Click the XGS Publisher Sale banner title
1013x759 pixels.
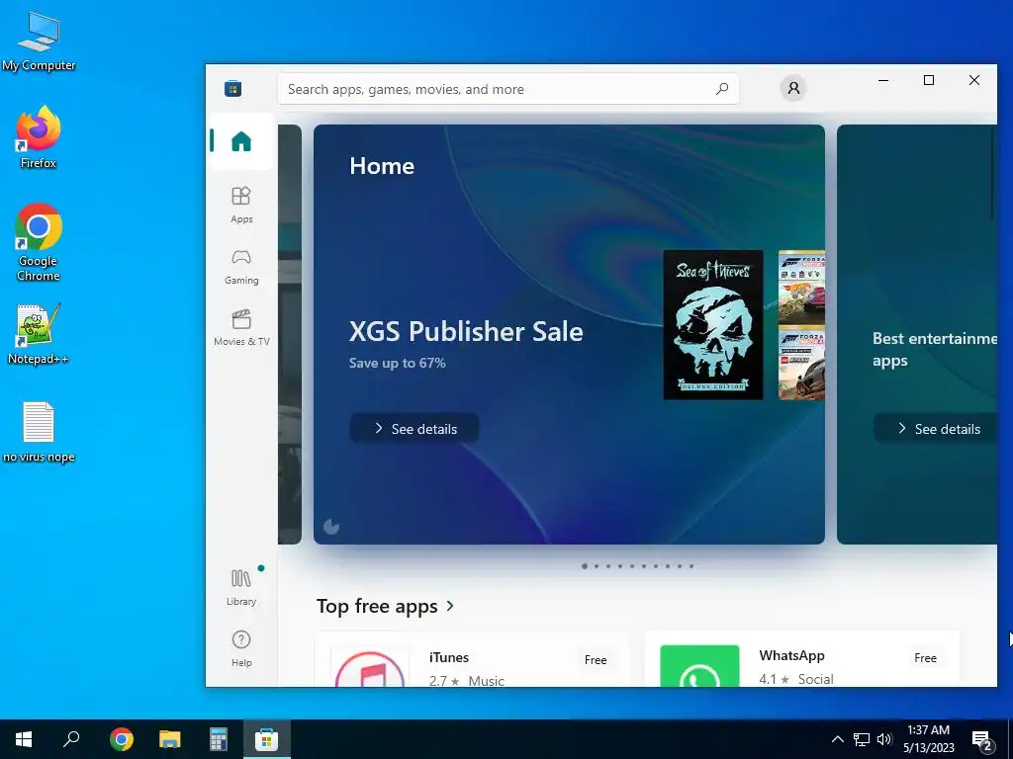click(466, 331)
